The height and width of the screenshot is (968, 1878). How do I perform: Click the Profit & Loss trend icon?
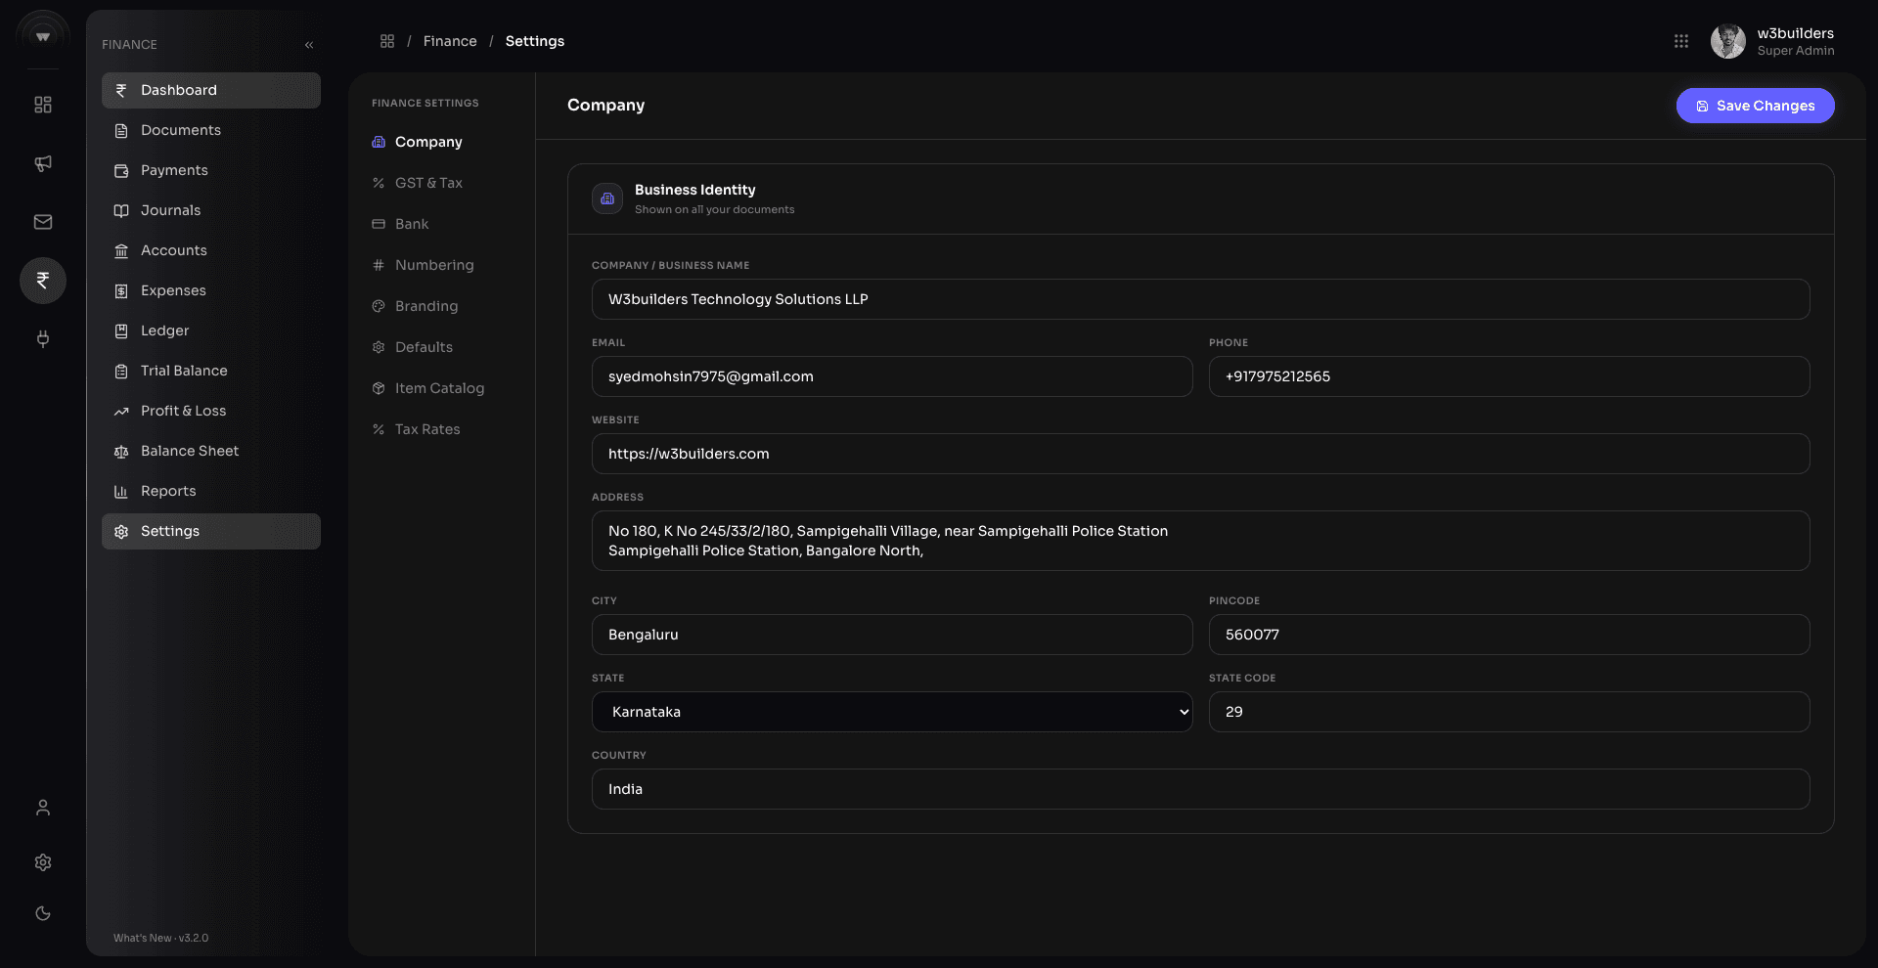click(121, 411)
